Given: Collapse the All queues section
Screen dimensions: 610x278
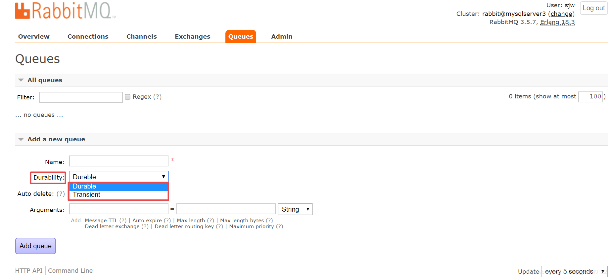Looking at the screenshot, I should click(45, 80).
